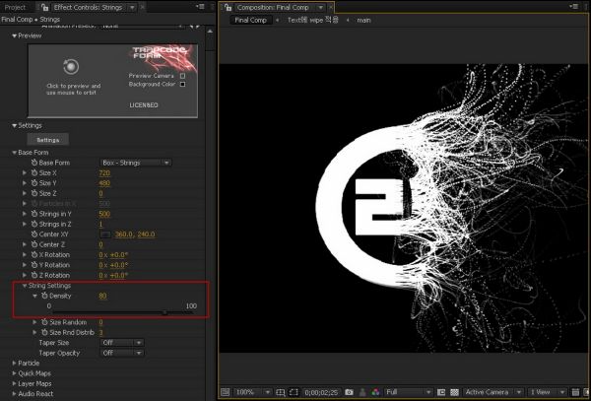The width and height of the screenshot is (591, 401).
Task: Switch to the Project panel tab
Action: tap(15, 7)
